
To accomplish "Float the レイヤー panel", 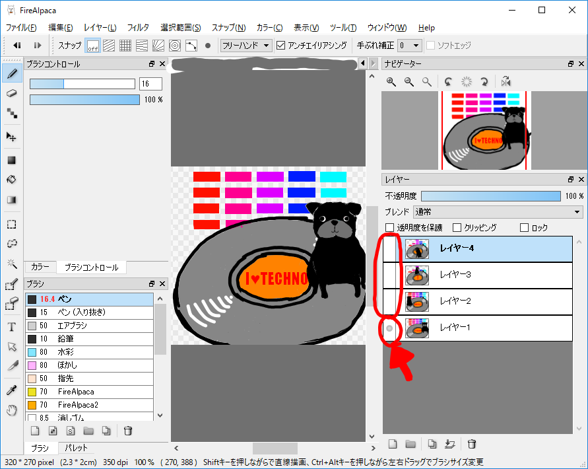I will [571, 180].
